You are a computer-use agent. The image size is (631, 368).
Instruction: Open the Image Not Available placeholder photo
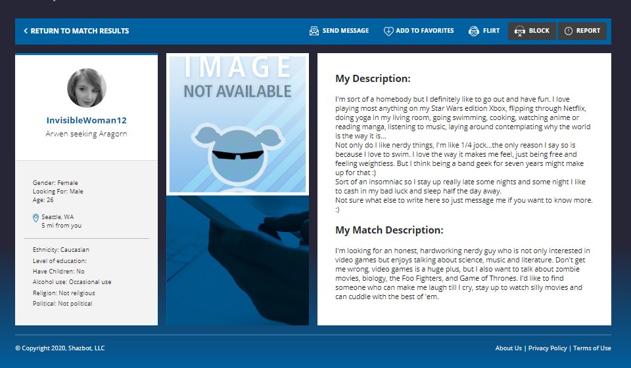point(237,124)
